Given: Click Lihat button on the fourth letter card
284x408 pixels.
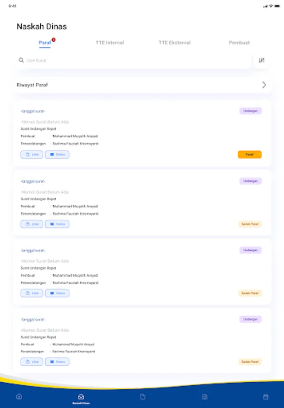Looking at the screenshot, I should click(x=32, y=362).
